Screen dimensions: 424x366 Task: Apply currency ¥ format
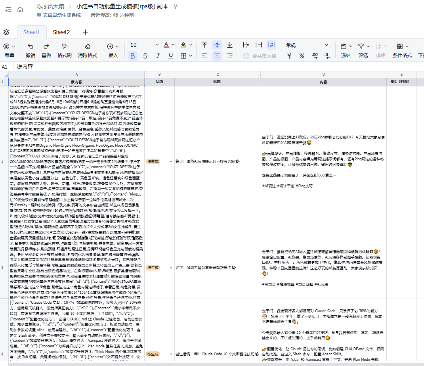[x=289, y=56]
